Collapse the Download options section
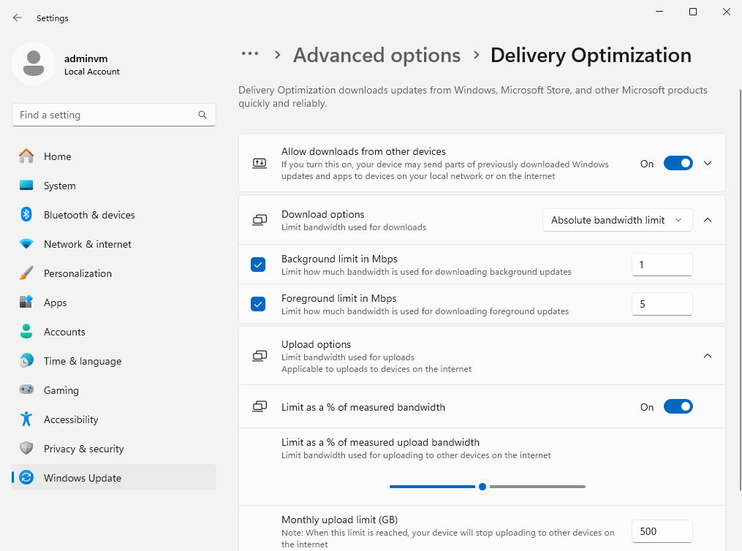This screenshot has width=742, height=551. [x=708, y=220]
